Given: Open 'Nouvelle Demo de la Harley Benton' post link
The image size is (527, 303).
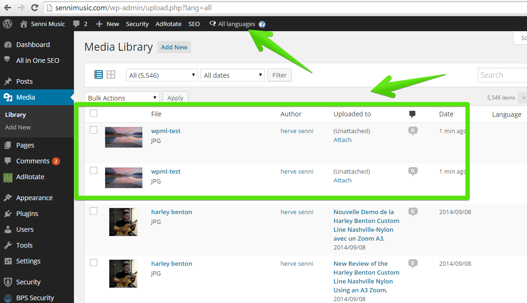Looking at the screenshot, I should coord(367,225).
